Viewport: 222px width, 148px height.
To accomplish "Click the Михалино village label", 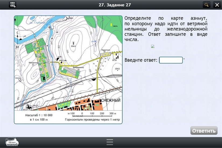I will pos(33,63).
